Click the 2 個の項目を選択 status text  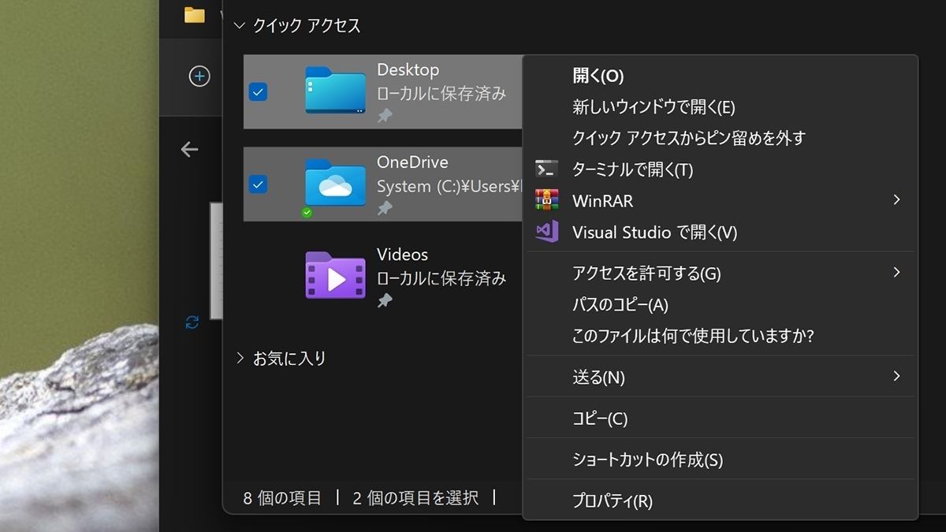(x=415, y=497)
